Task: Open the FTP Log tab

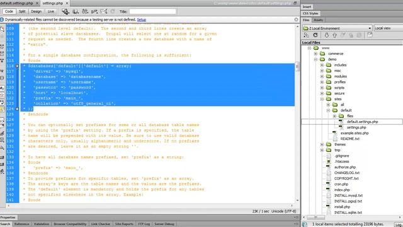Action: (144, 224)
